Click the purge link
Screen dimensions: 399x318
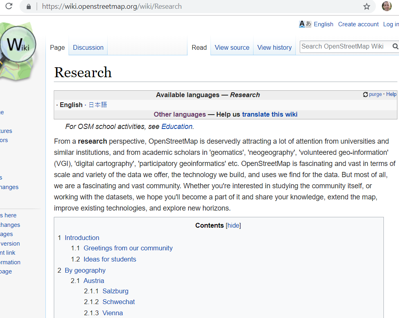pyautogui.click(x=375, y=94)
